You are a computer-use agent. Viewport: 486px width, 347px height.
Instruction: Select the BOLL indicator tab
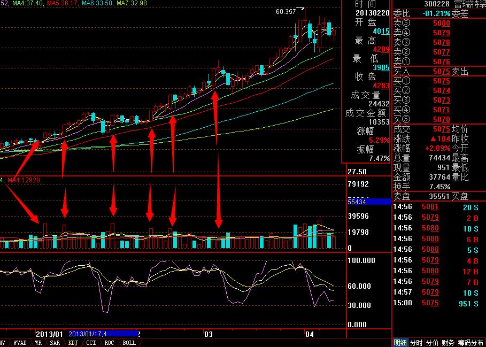(x=129, y=343)
